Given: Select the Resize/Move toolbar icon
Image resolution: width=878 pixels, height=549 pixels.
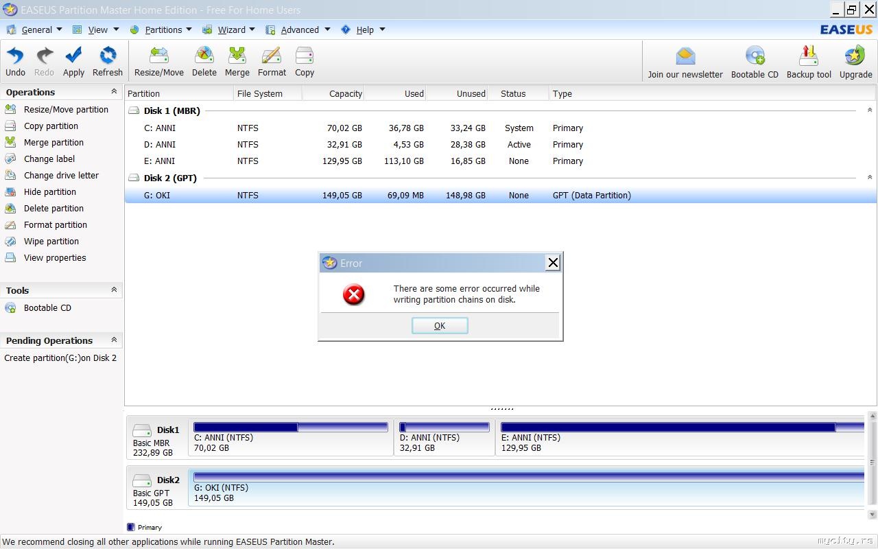Looking at the screenshot, I should coord(159,62).
